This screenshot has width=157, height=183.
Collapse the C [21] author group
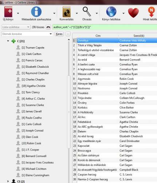point(8,41)
